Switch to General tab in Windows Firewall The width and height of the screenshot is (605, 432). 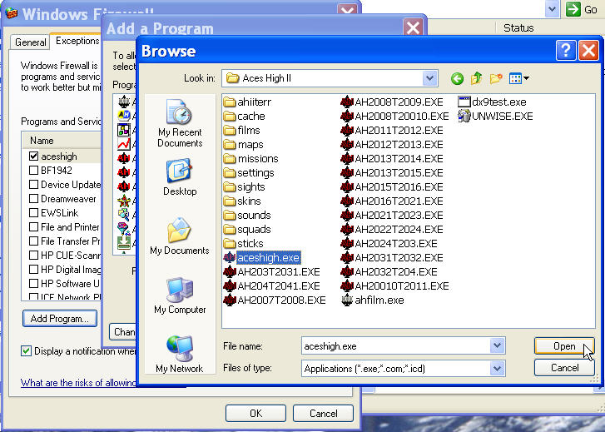[31, 42]
